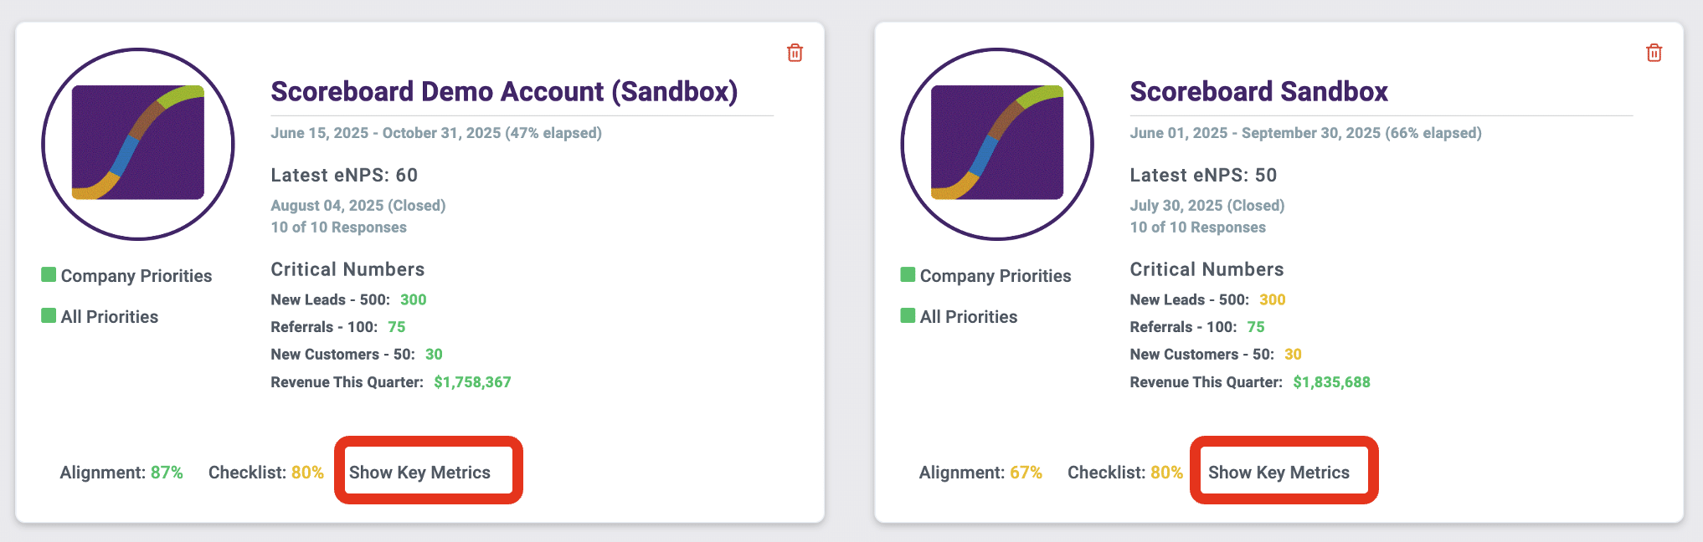Show Key Metrics for Scoreboard Demo Account
Image resolution: width=1703 pixels, height=542 pixels.
click(x=420, y=472)
